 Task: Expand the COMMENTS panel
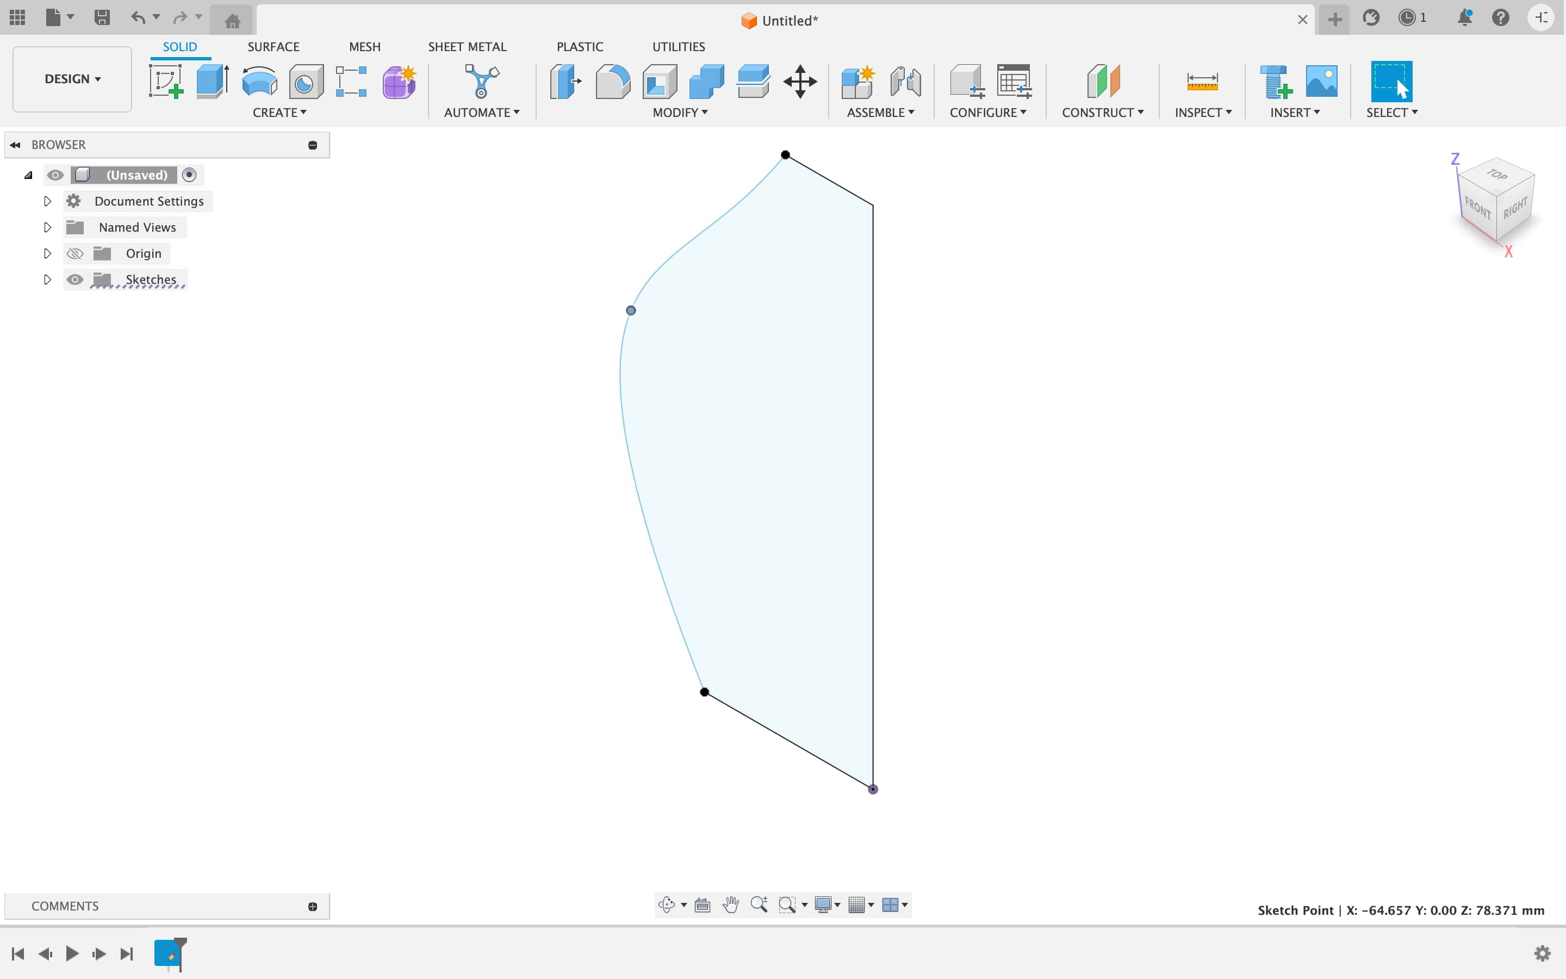pyautogui.click(x=313, y=907)
